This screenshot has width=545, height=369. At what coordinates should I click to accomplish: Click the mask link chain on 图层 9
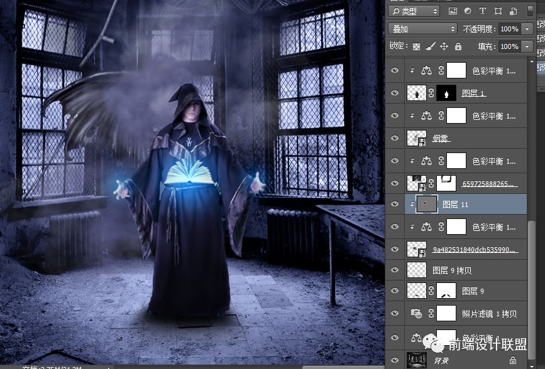pyautogui.click(x=431, y=291)
